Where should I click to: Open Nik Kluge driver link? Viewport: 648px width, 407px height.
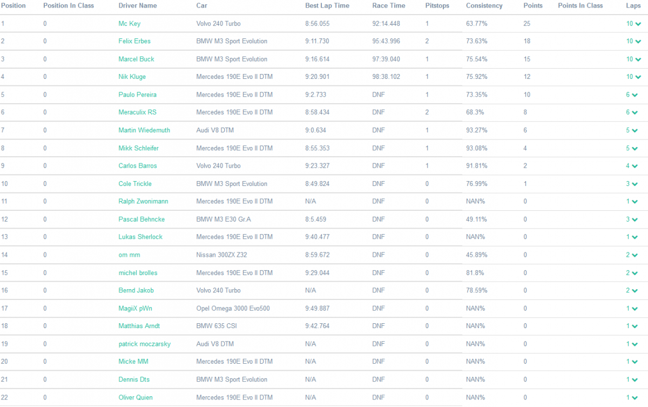coord(132,77)
